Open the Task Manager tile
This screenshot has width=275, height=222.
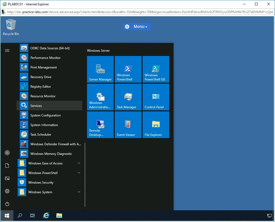128,97
